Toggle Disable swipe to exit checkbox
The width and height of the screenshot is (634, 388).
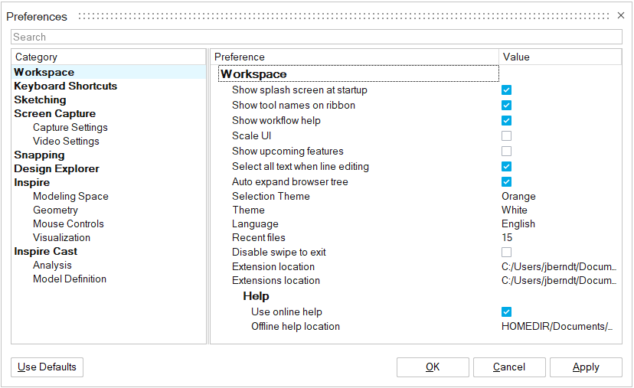506,253
